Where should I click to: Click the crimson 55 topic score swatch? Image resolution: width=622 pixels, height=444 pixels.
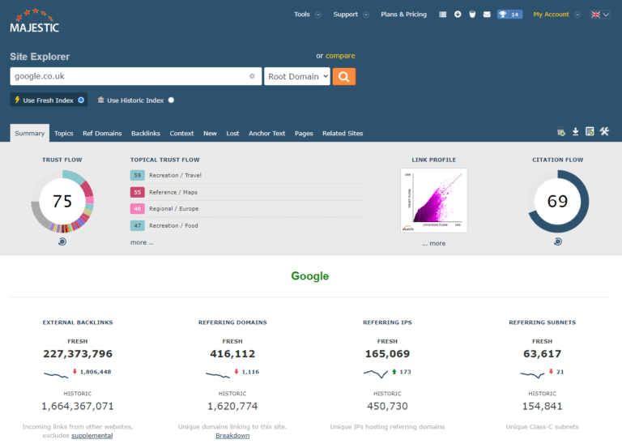pyautogui.click(x=137, y=192)
